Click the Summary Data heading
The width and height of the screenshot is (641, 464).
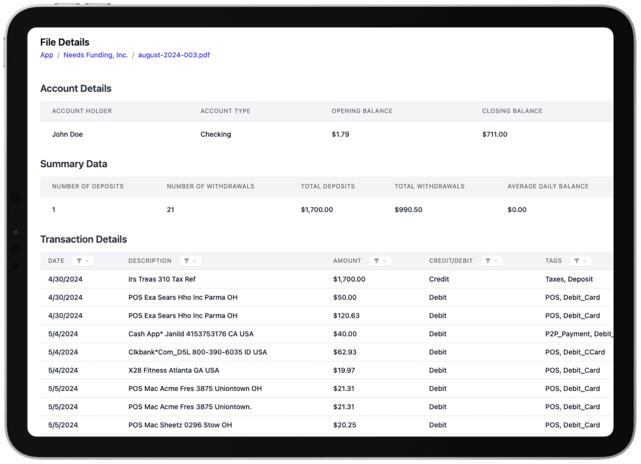[74, 164]
